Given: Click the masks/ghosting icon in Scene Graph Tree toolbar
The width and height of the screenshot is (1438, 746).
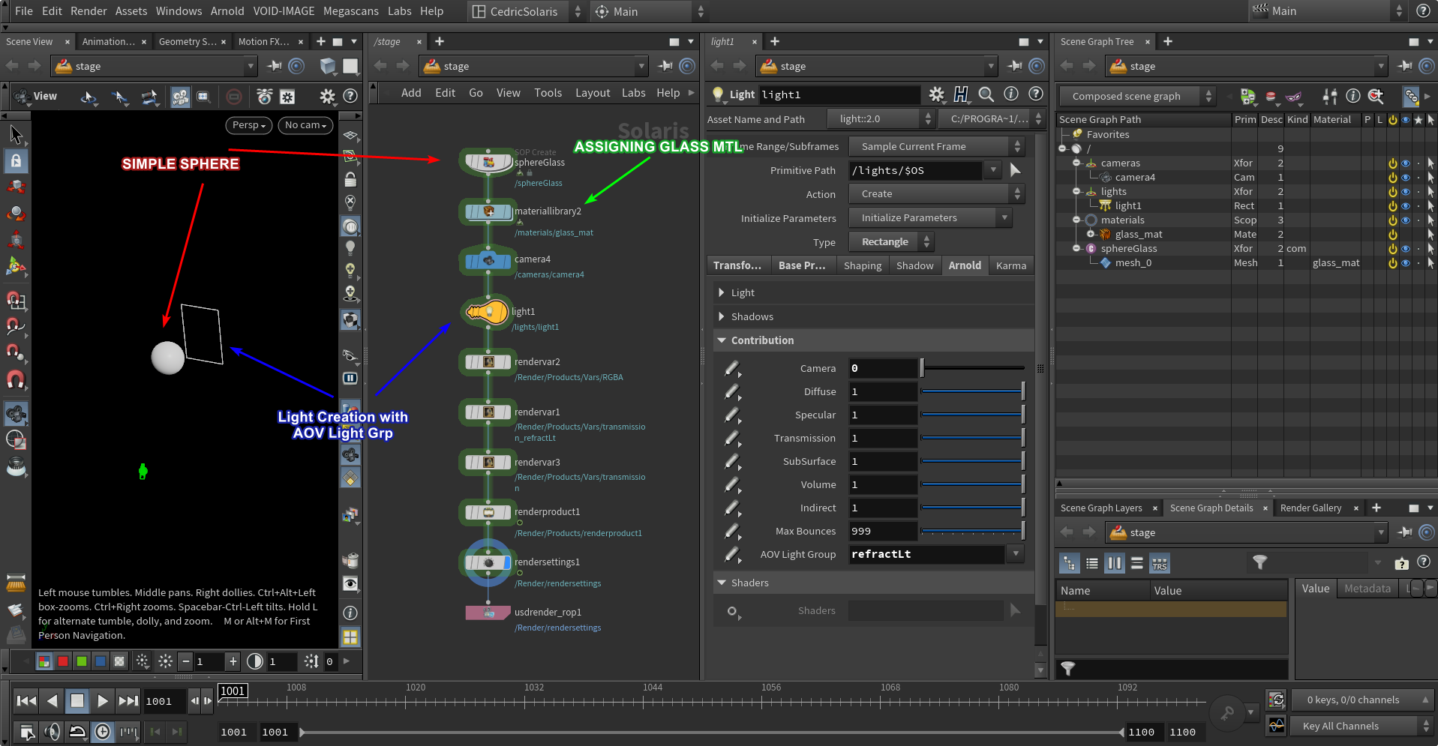Looking at the screenshot, I should click(1293, 96).
